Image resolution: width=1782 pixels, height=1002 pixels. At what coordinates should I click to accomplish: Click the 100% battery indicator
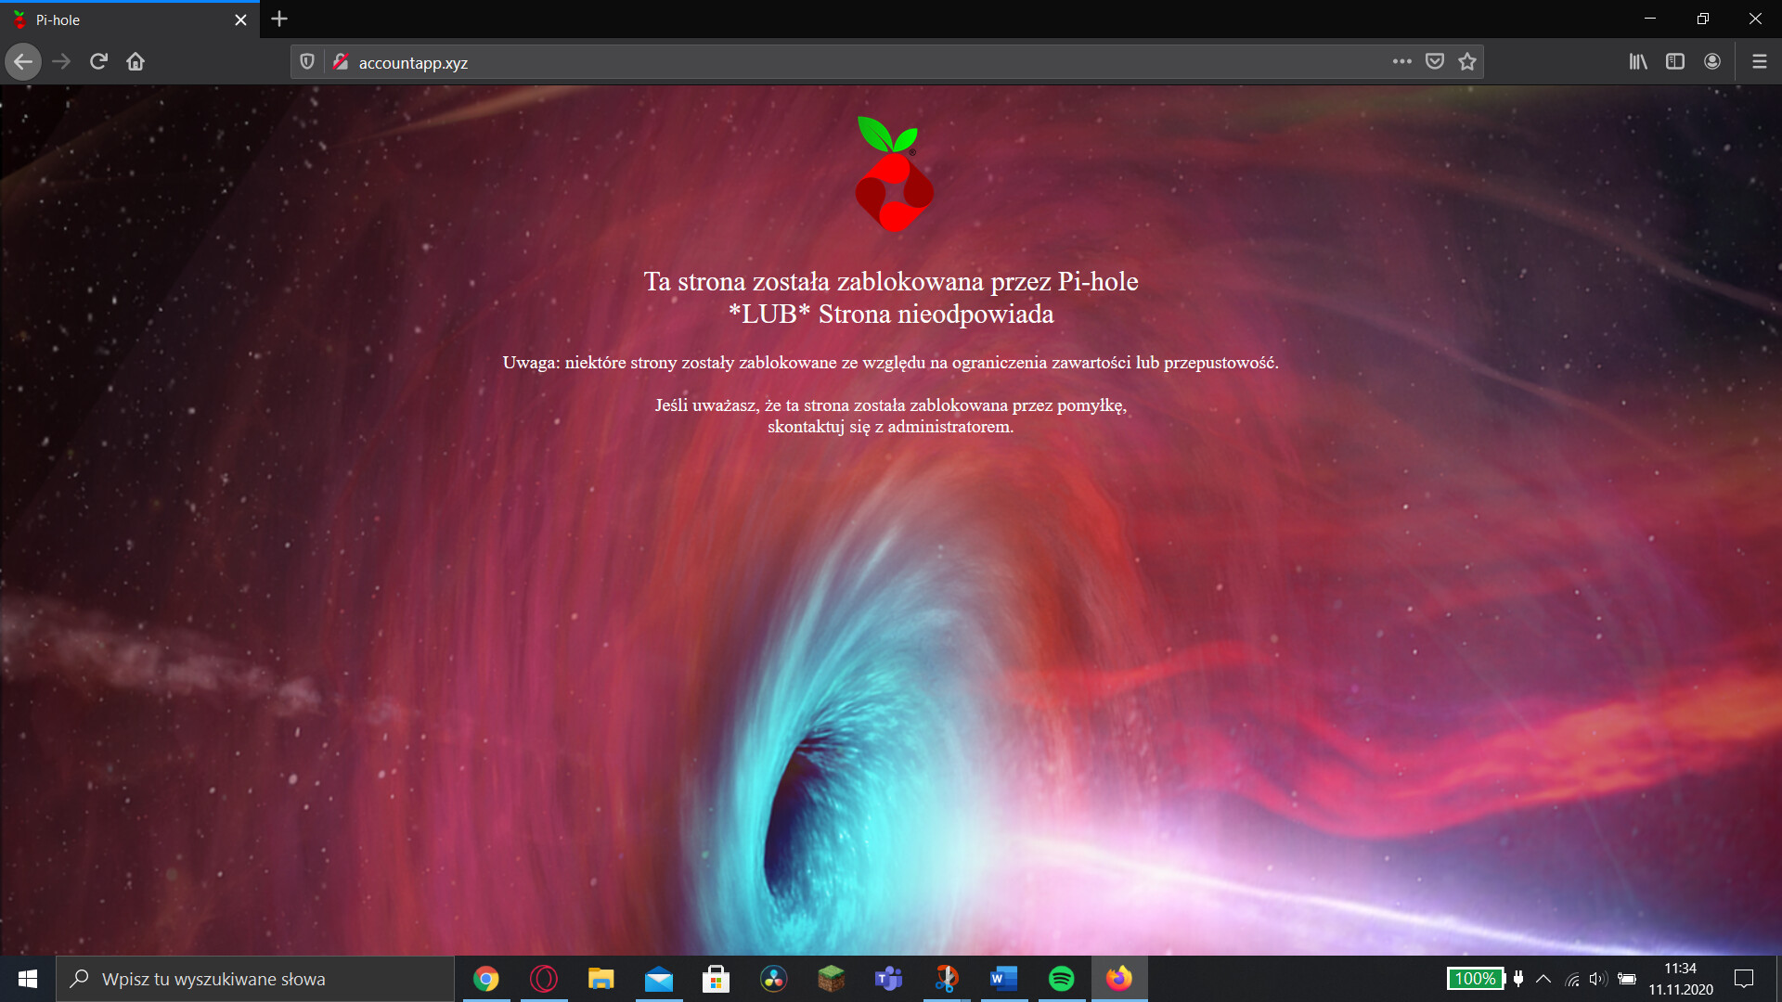1476,979
